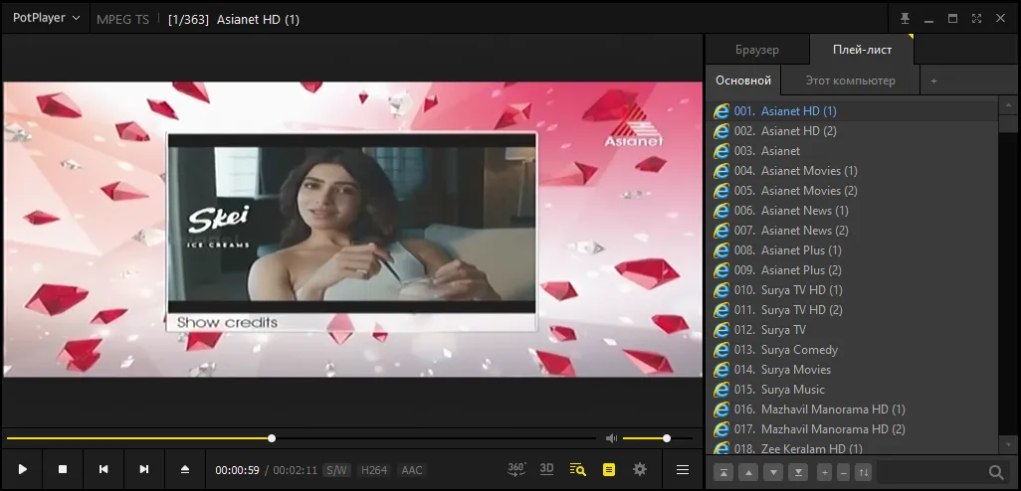This screenshot has height=491, width=1021.
Task: Seek on the playback progress bar
Action: [x=301, y=438]
